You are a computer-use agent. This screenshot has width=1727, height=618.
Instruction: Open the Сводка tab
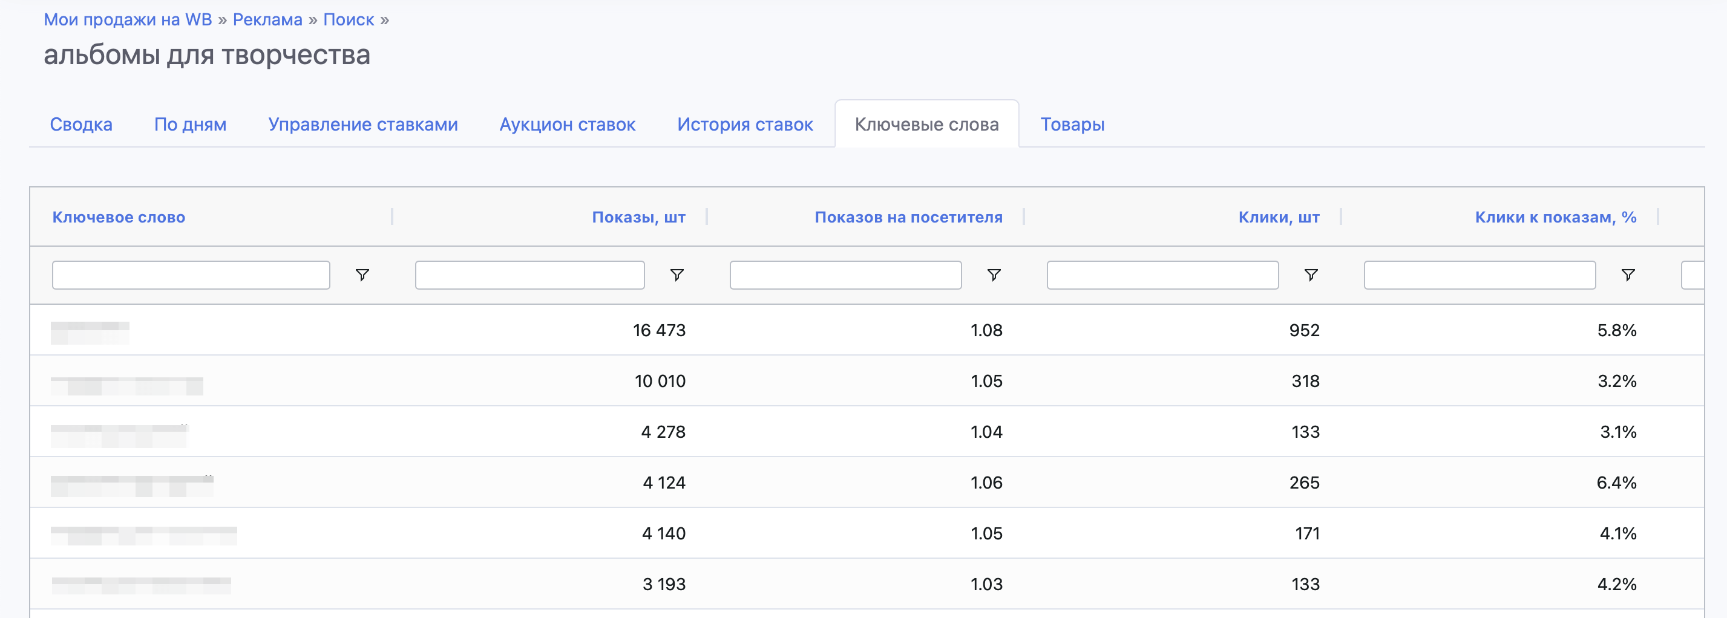tap(80, 123)
